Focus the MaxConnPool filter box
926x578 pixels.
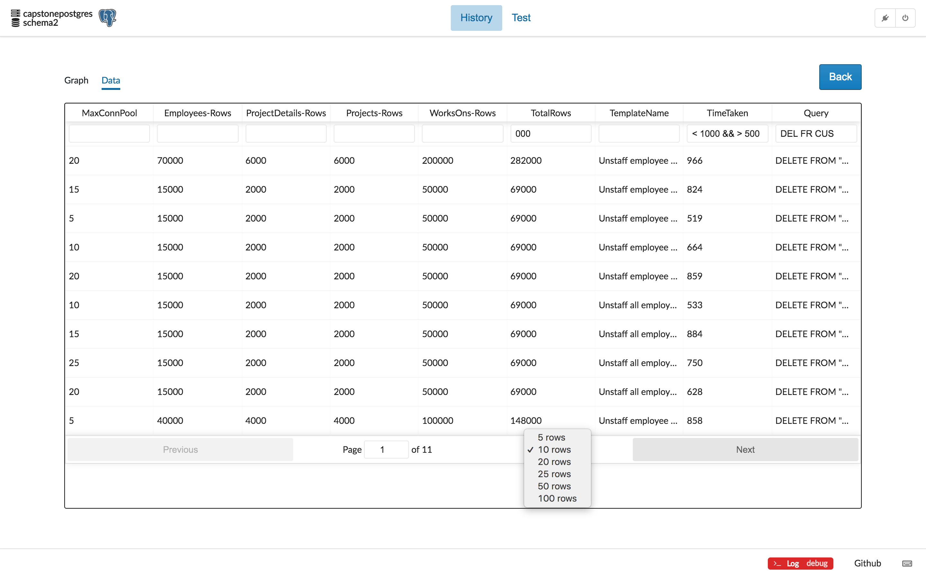click(109, 133)
